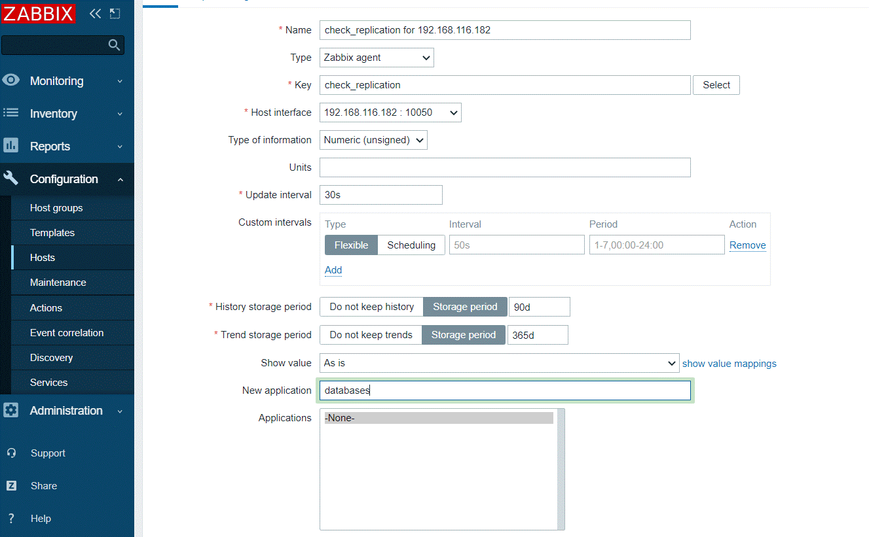The width and height of the screenshot is (869, 537).
Task: Click the sidebar search input
Action: pos(54,44)
